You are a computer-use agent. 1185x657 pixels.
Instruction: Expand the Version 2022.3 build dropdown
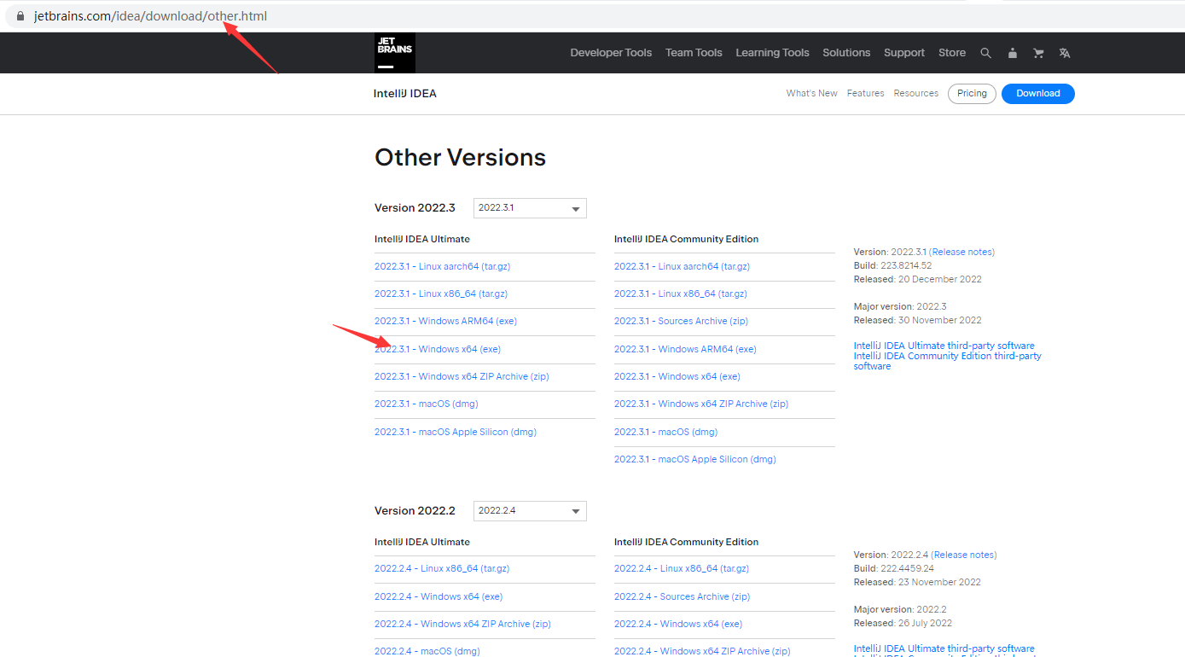tap(530, 208)
